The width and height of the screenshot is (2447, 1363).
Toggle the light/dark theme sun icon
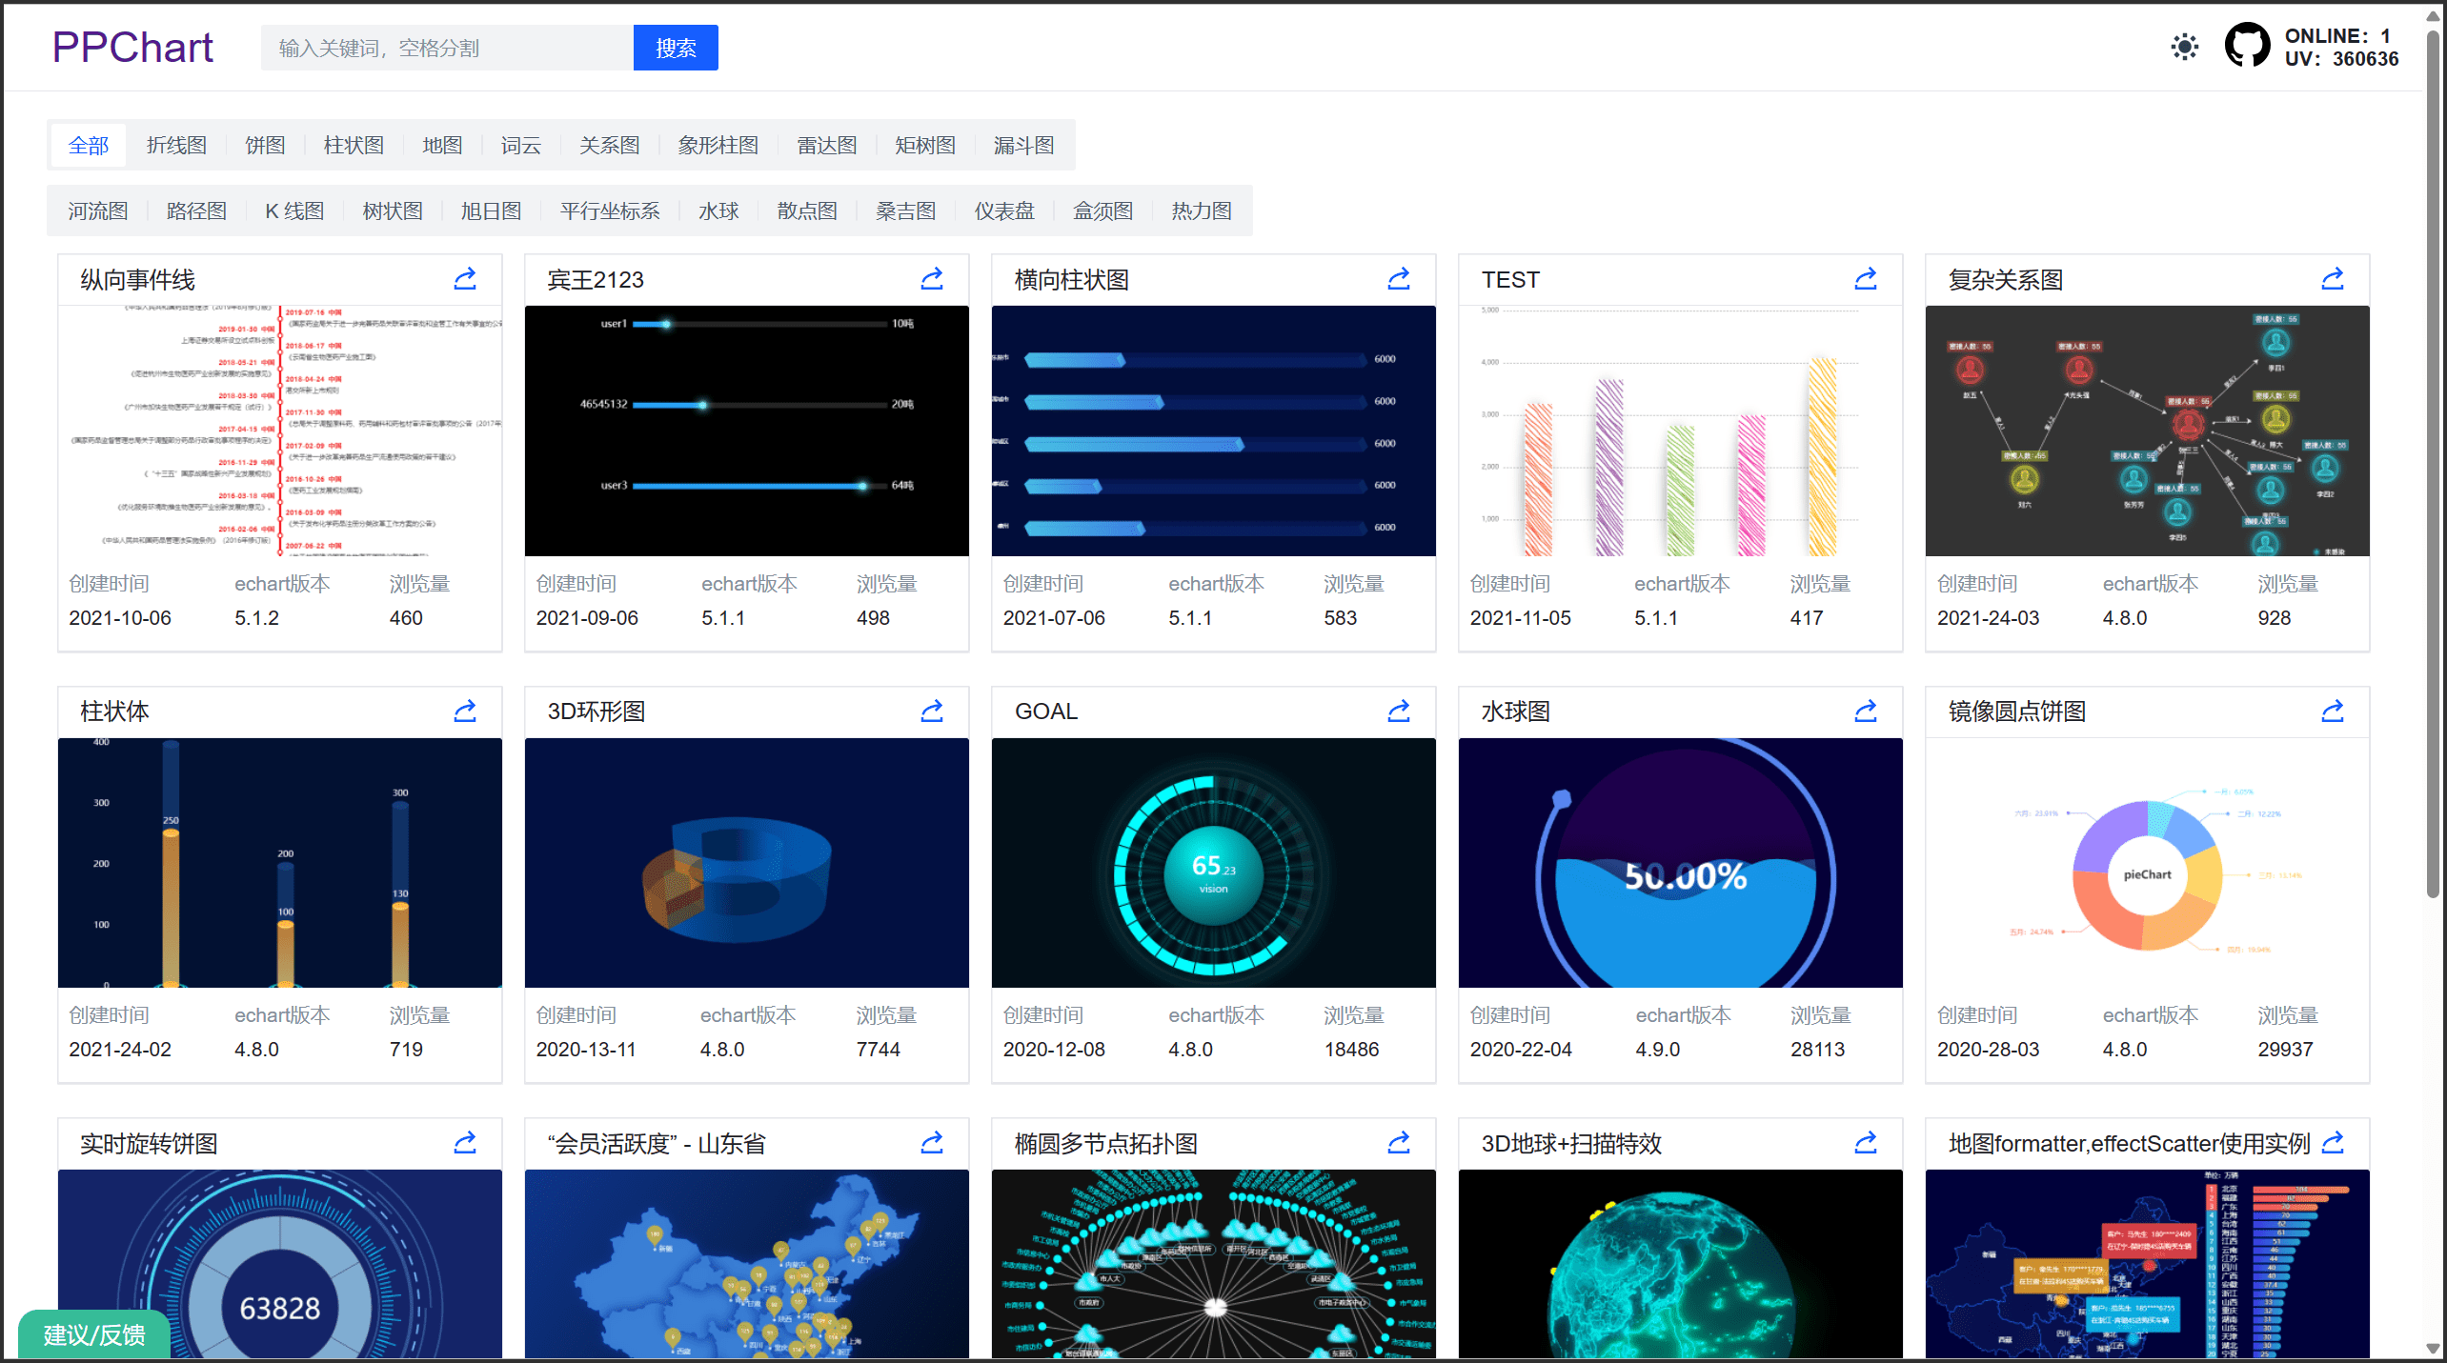click(2184, 48)
